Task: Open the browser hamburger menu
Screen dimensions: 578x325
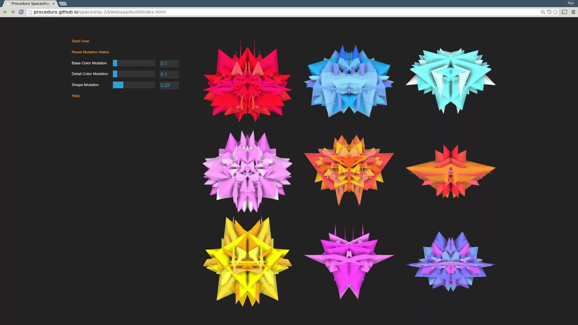Action: 573,12
